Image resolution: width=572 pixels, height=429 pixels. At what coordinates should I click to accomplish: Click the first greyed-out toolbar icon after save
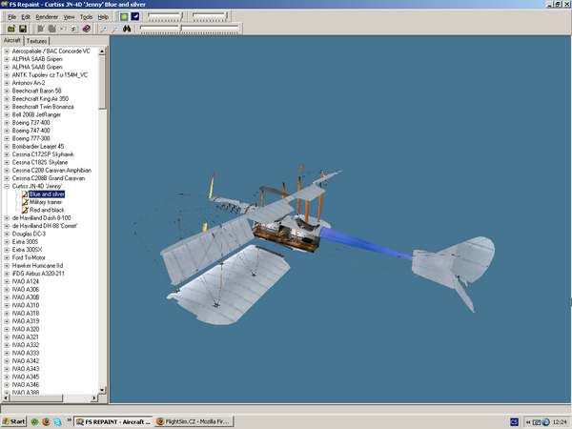(40, 29)
